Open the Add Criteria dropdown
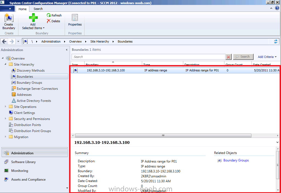 pyautogui.click(x=267, y=57)
